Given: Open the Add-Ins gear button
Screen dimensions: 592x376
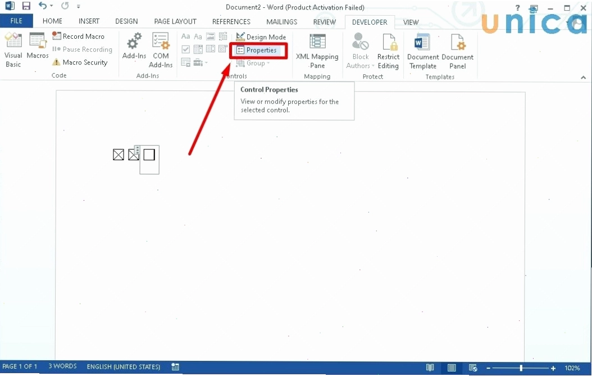Looking at the screenshot, I should tap(134, 46).
